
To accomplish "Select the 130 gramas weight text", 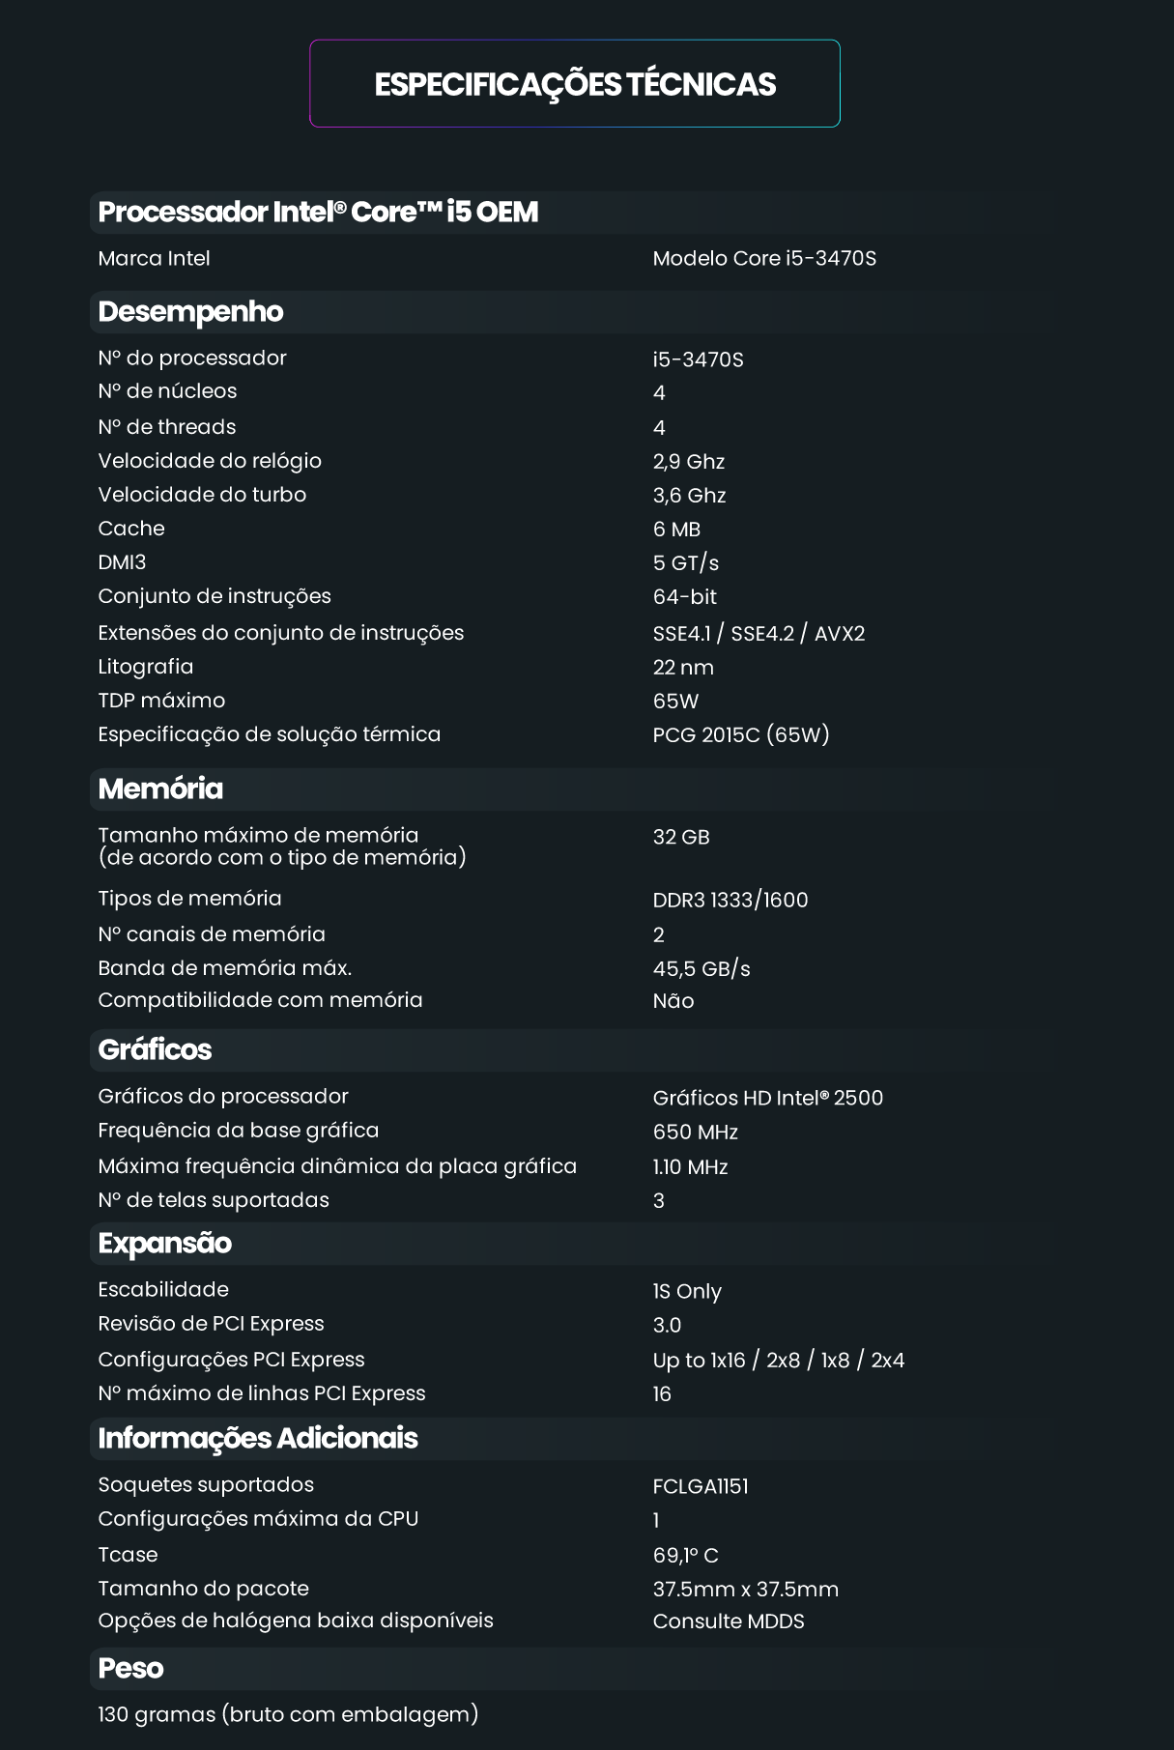I will tap(288, 1714).
